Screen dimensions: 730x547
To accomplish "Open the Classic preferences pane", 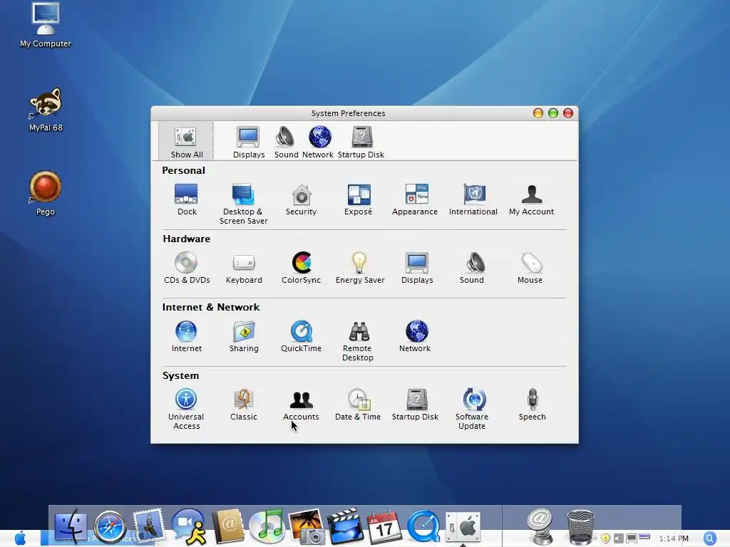I will tap(244, 405).
